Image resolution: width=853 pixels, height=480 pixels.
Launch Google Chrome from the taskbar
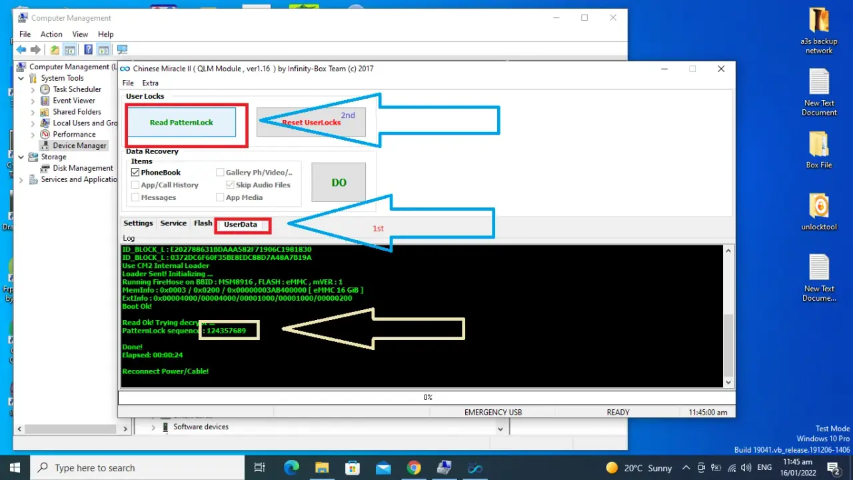(413, 468)
